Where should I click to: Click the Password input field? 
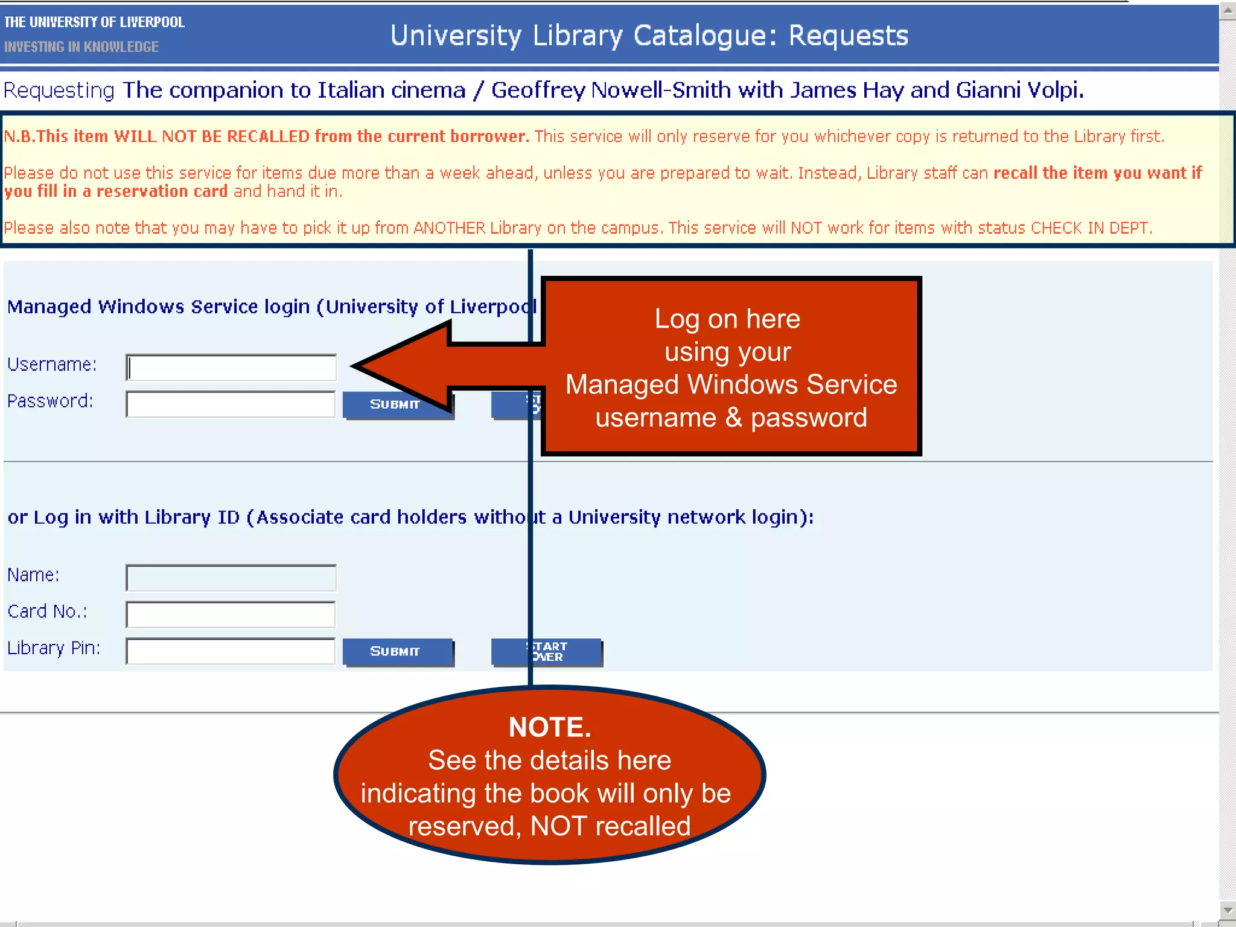231,404
